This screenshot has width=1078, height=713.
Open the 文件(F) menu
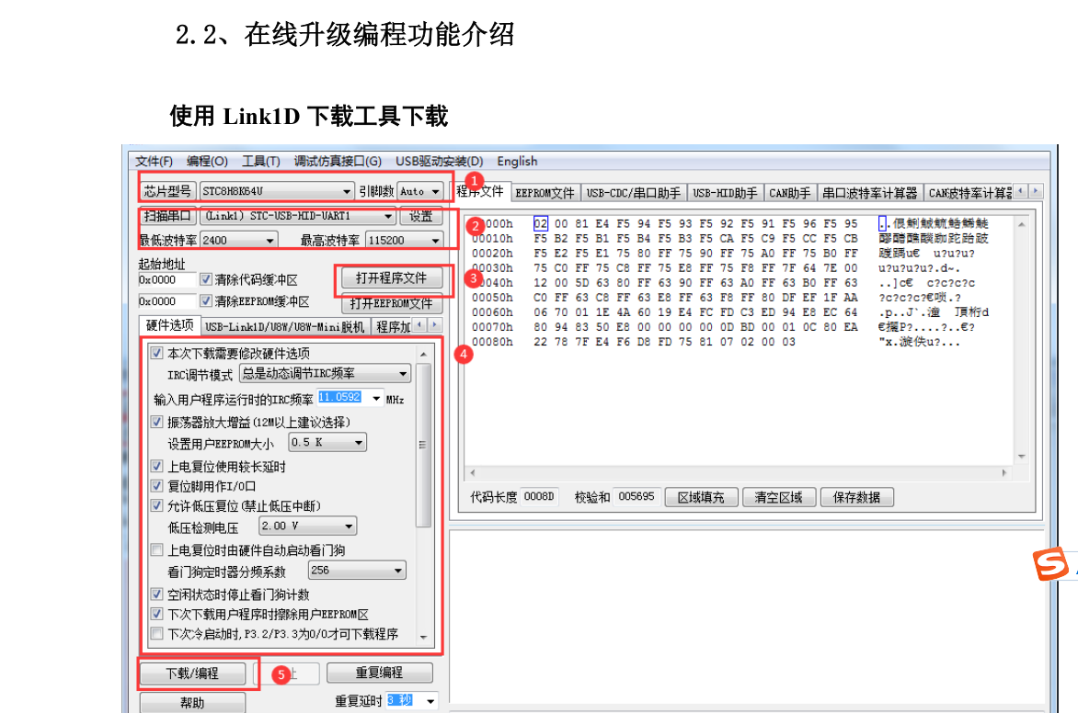[x=154, y=161]
